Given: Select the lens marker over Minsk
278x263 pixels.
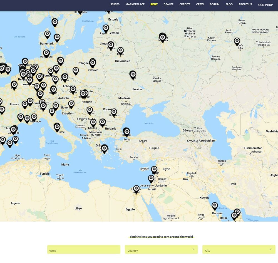Looking at the screenshot, I should pos(121,51).
